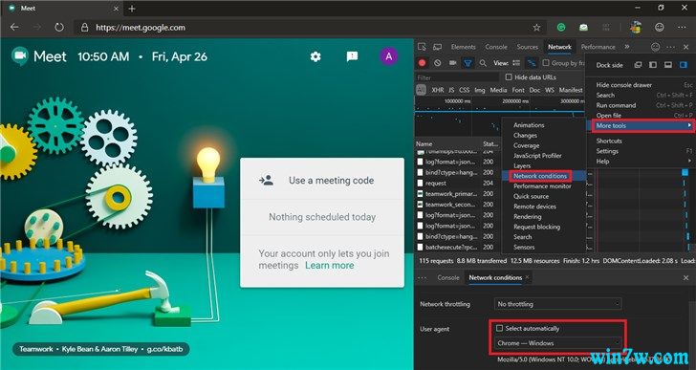Open the DevTools network search magnifier
Viewport: 696px width, 370px height.
tap(483, 63)
